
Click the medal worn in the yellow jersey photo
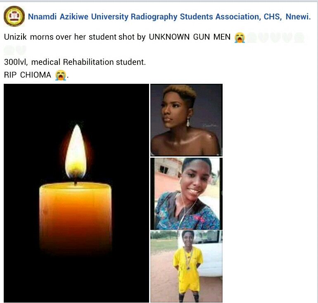click(x=188, y=267)
